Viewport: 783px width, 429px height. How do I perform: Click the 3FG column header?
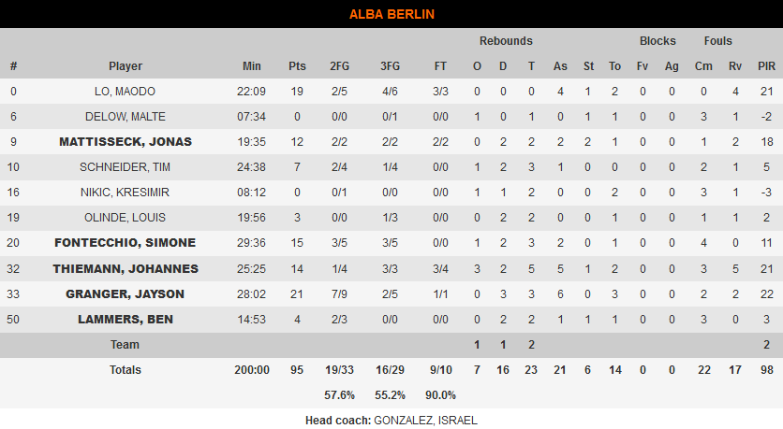click(390, 66)
